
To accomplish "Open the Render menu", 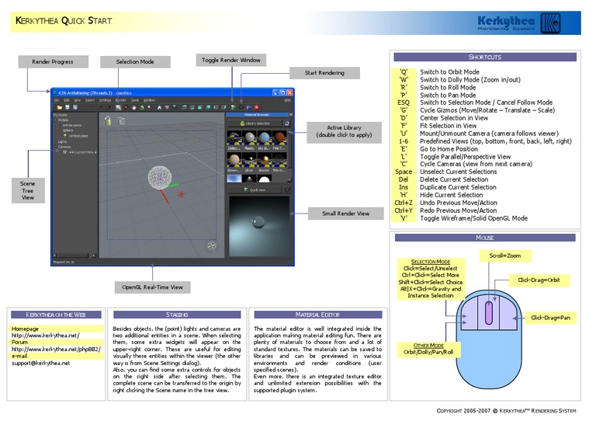I will click(120, 100).
